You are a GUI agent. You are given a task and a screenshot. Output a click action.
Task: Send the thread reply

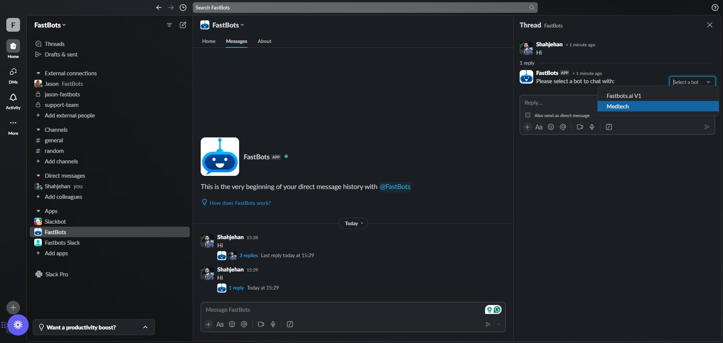[707, 127]
